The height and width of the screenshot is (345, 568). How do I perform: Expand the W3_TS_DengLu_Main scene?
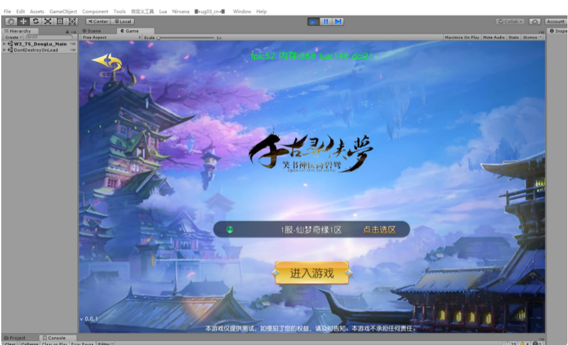pos(5,43)
